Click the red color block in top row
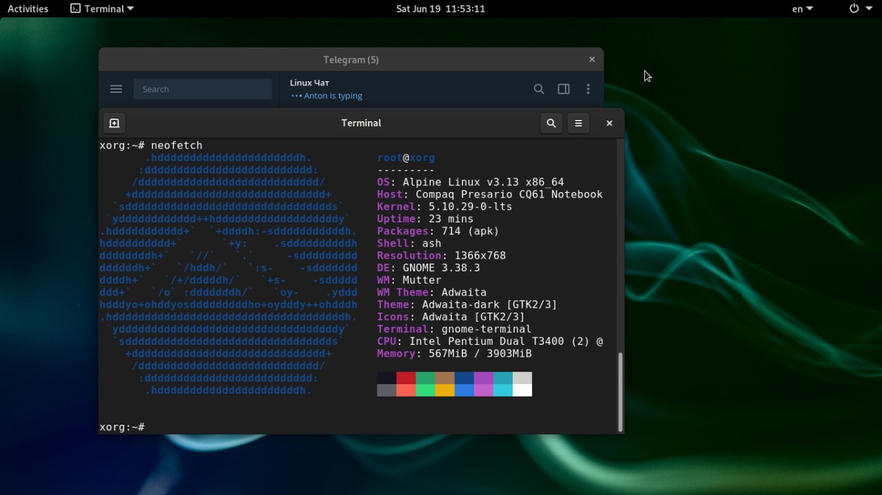 (406, 378)
